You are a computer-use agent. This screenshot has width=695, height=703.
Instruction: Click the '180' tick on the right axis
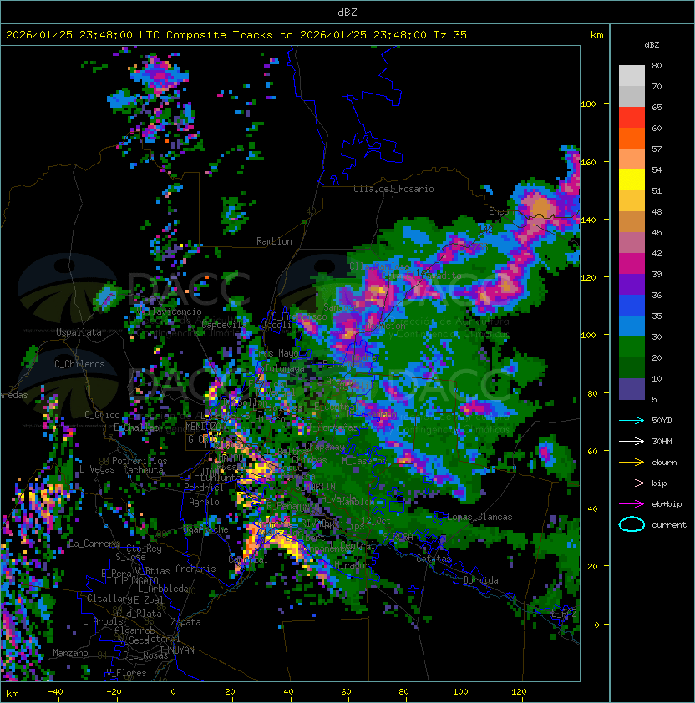click(588, 104)
